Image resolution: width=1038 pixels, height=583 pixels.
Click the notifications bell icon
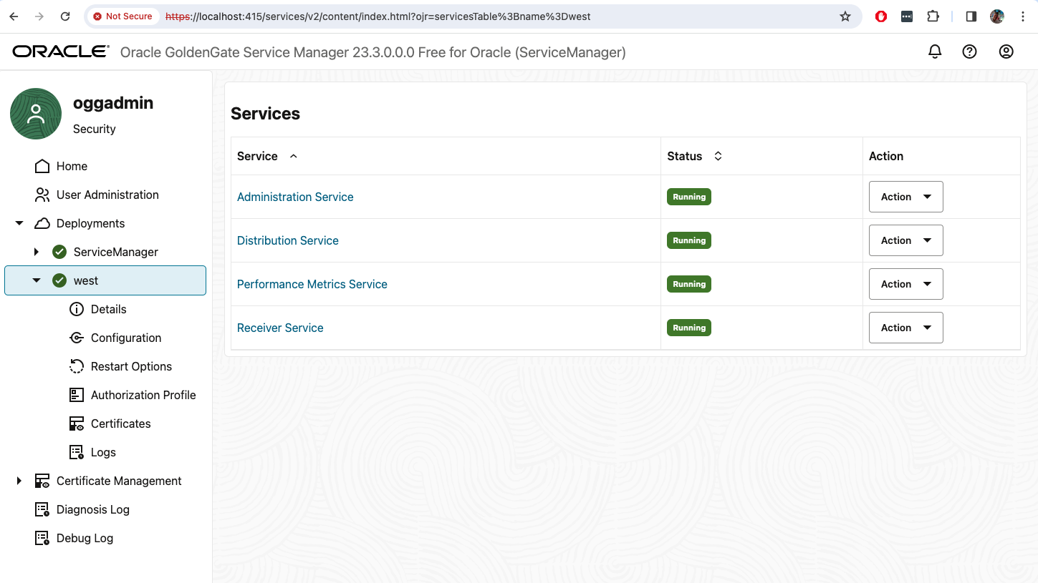(935, 52)
